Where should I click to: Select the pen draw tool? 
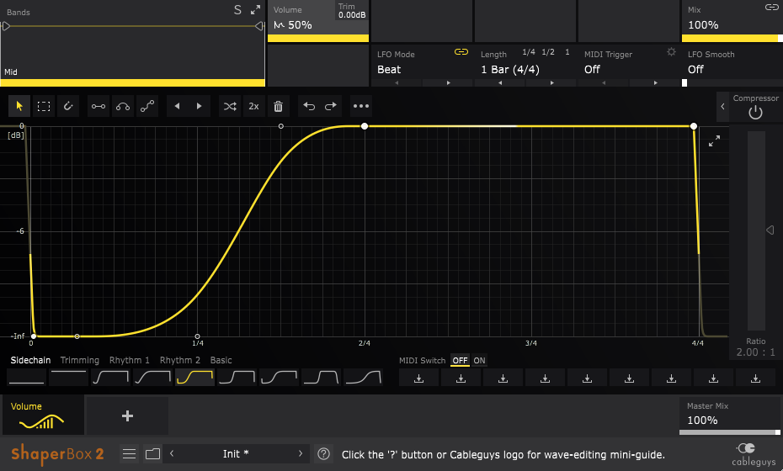pos(68,106)
